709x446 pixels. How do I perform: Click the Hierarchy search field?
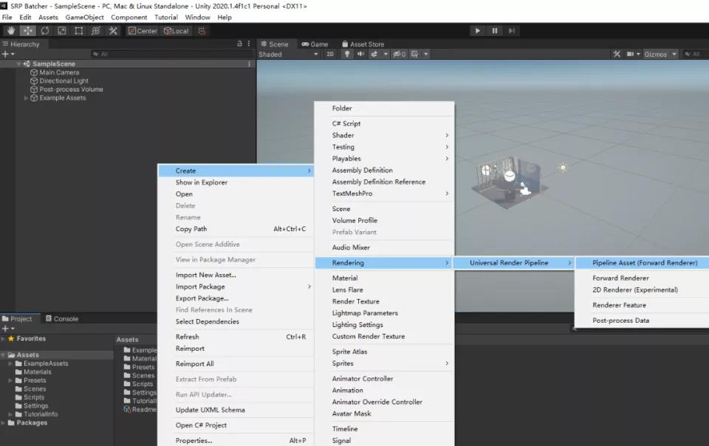pos(172,54)
